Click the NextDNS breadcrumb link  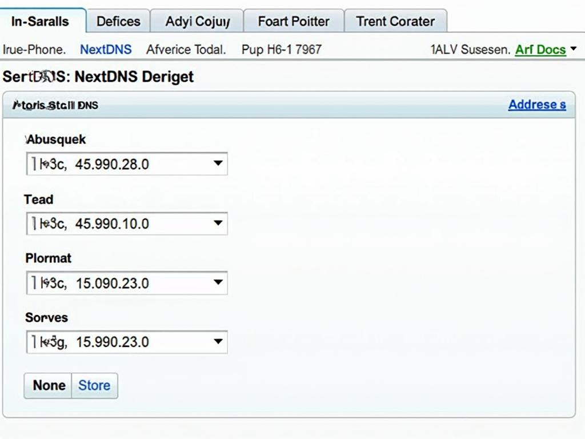[x=106, y=49]
